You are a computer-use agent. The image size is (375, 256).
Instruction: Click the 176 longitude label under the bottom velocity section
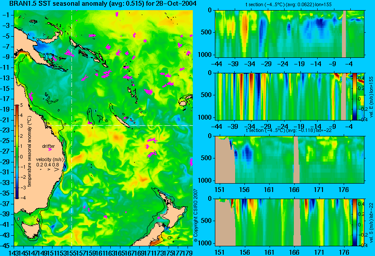tap(344, 252)
